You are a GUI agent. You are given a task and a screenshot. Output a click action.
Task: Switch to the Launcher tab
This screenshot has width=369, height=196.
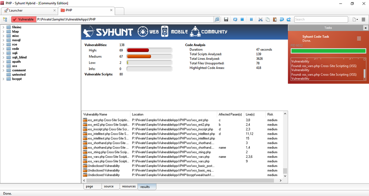point(29,10)
